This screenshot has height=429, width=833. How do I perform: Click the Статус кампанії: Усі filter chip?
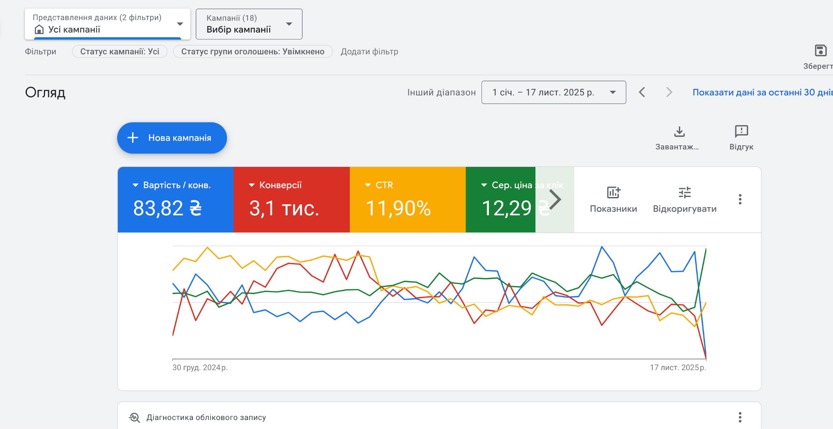[120, 52]
